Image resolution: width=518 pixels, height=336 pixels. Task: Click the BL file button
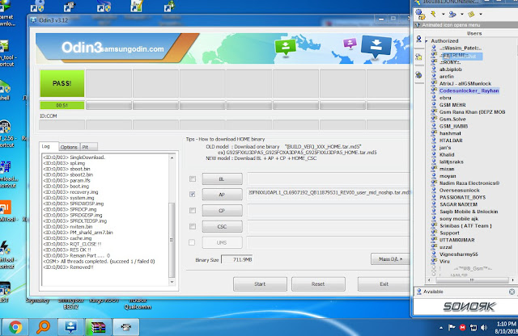pyautogui.click(x=222, y=178)
